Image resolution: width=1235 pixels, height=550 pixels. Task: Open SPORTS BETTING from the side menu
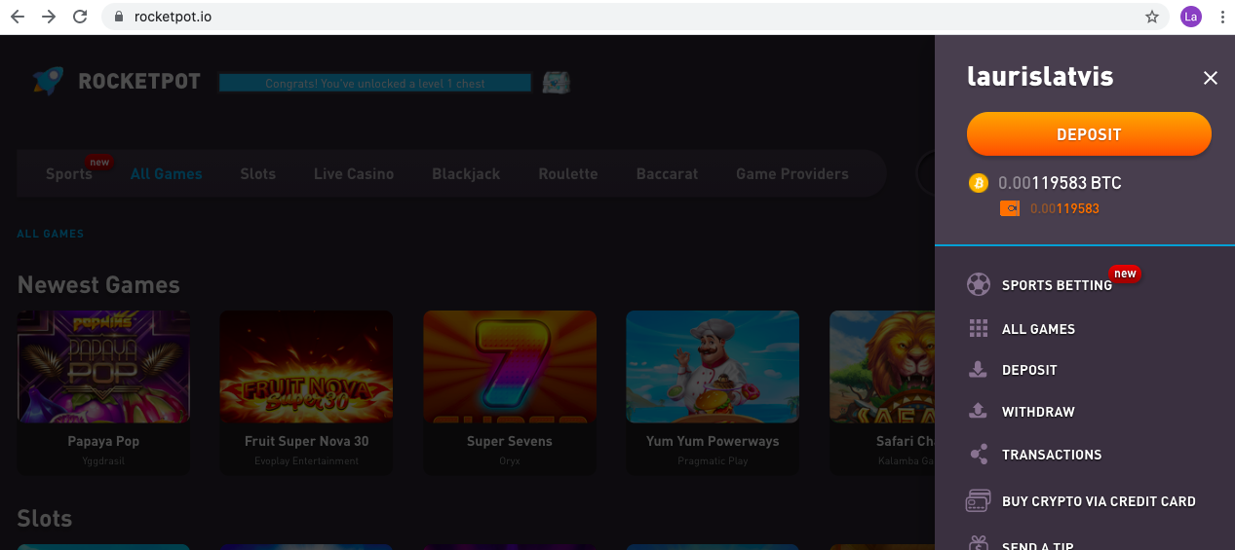pos(1057,285)
